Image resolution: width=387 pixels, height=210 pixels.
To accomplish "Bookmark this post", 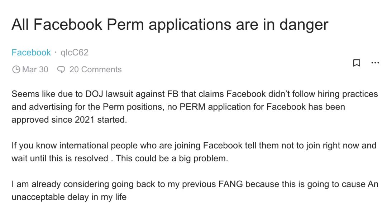I will (x=357, y=63).
